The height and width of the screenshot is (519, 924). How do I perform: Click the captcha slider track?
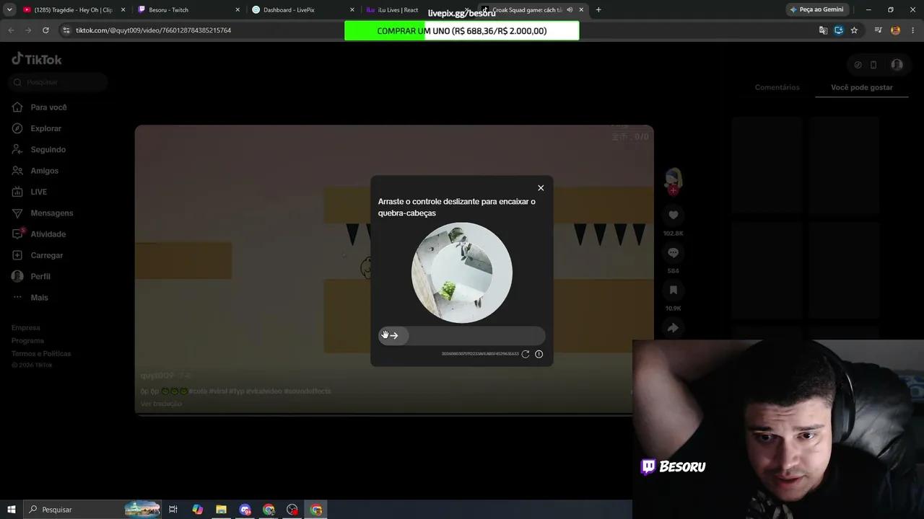pos(462,335)
